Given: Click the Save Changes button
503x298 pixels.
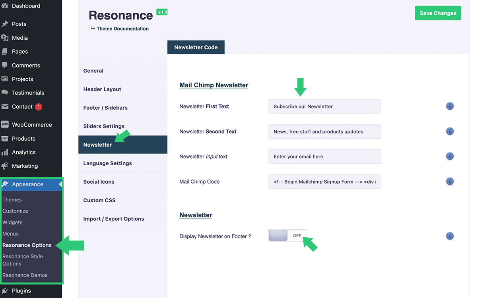Looking at the screenshot, I should (x=438, y=13).
